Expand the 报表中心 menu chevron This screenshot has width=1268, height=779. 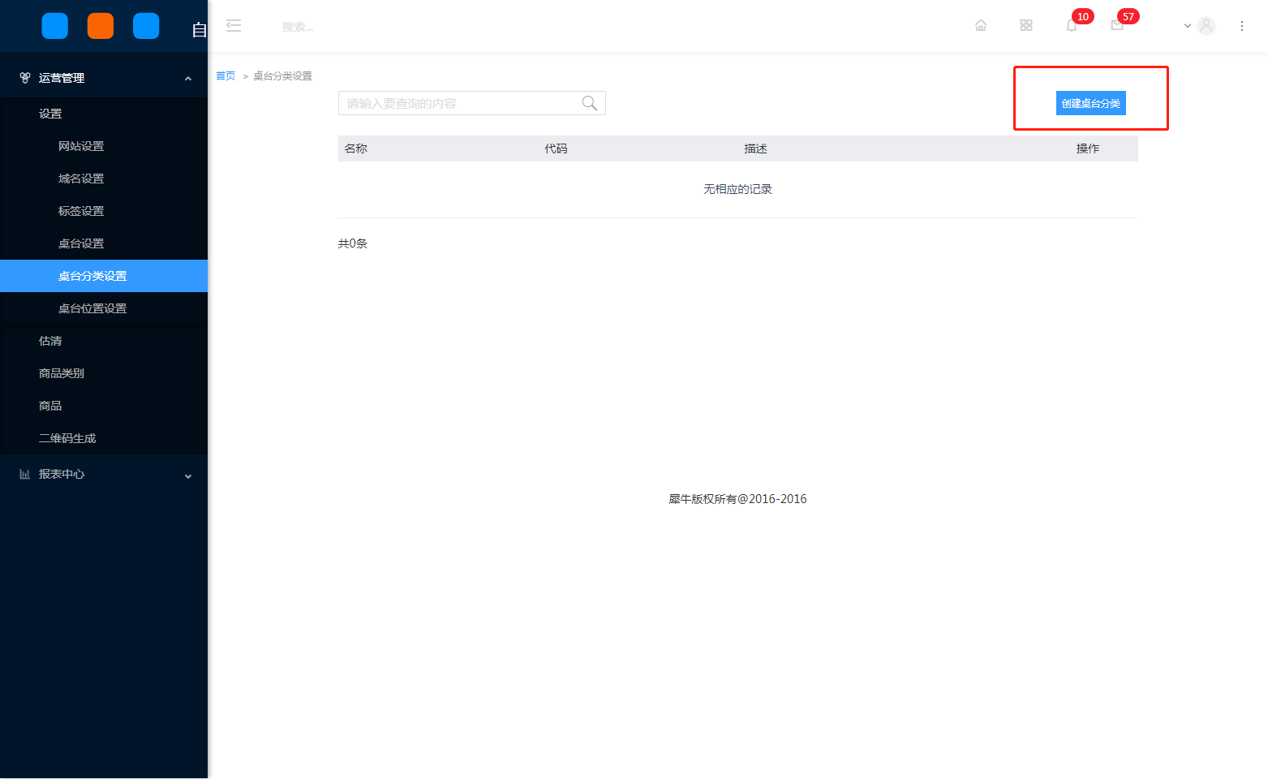click(188, 476)
